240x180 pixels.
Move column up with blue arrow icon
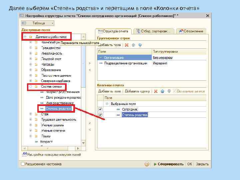pos(163,91)
